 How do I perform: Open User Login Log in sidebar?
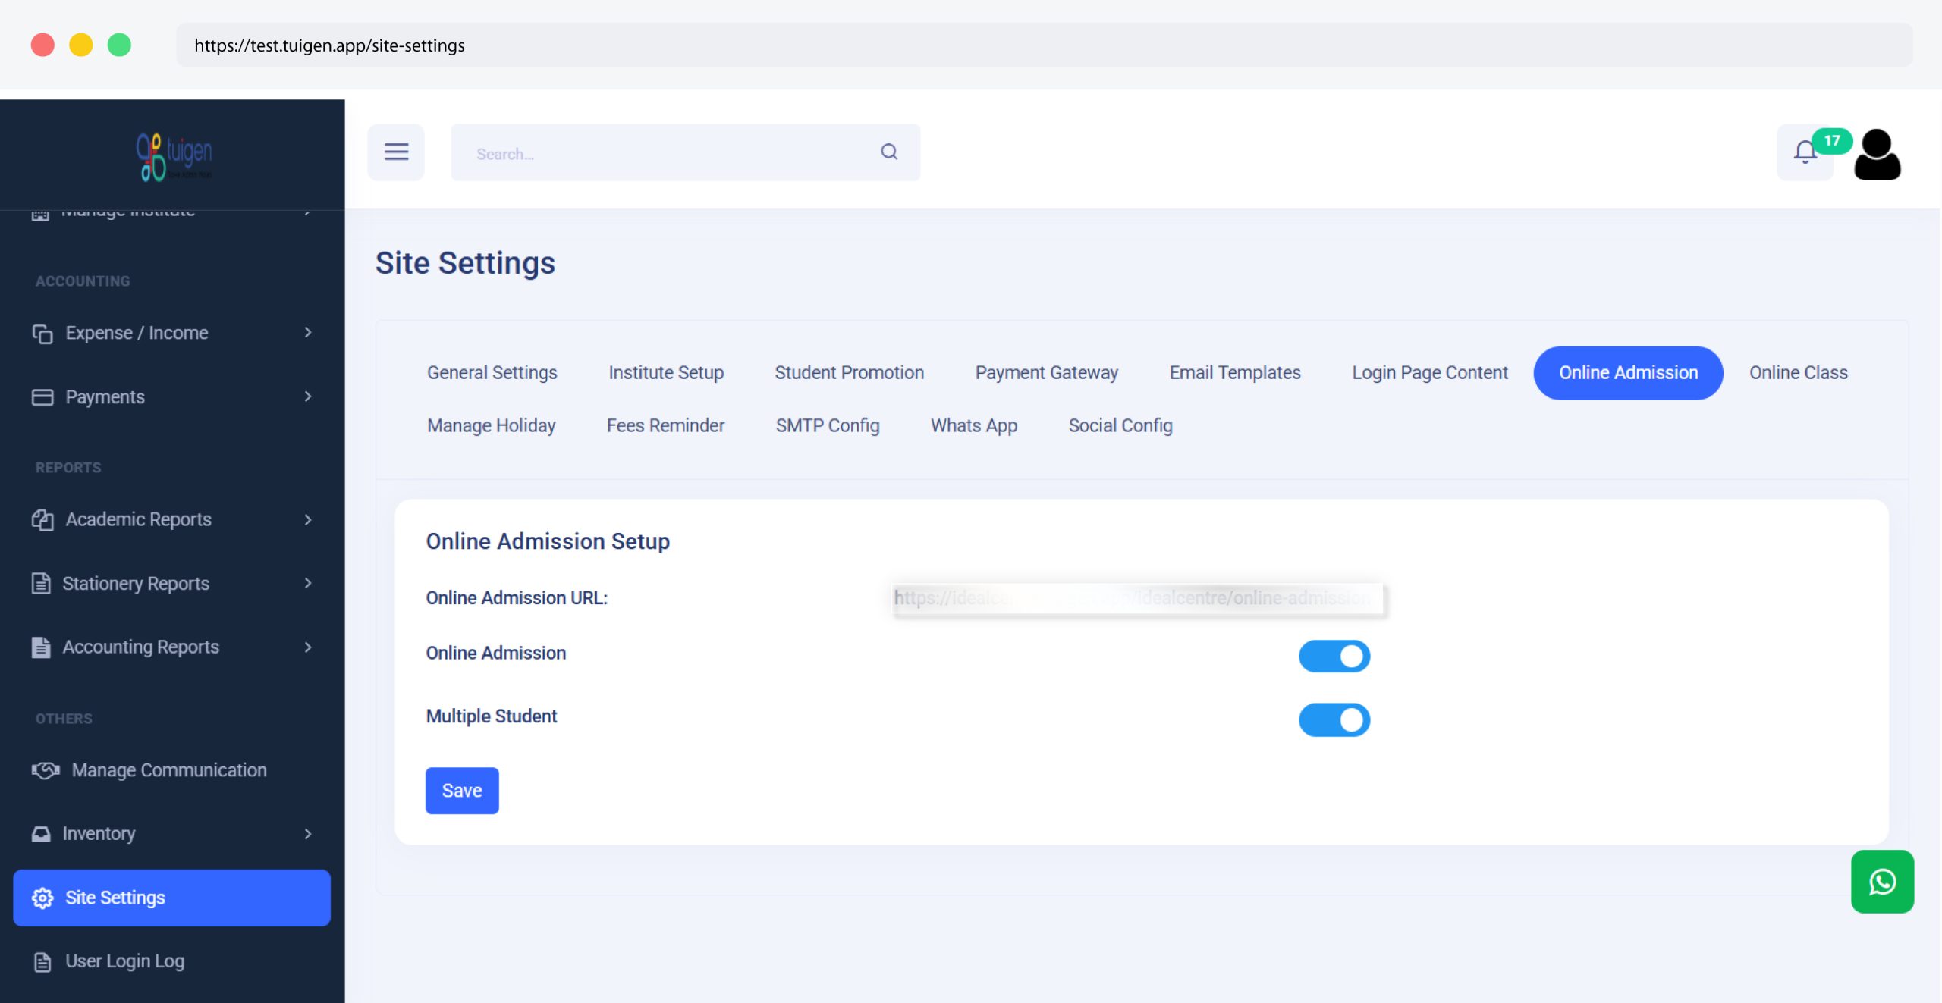point(124,961)
